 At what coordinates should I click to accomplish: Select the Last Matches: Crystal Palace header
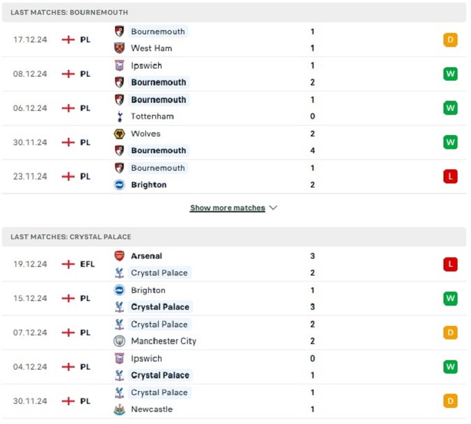point(234,237)
